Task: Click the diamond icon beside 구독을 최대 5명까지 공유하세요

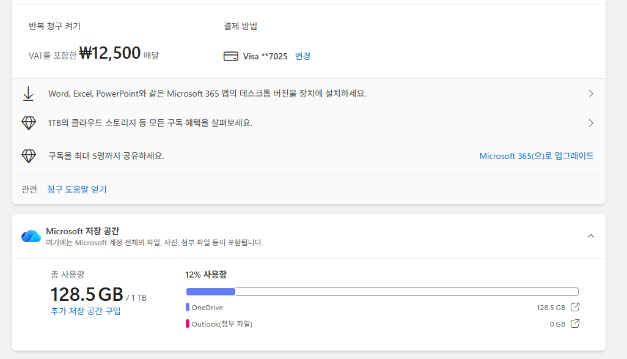Action: 28,156
